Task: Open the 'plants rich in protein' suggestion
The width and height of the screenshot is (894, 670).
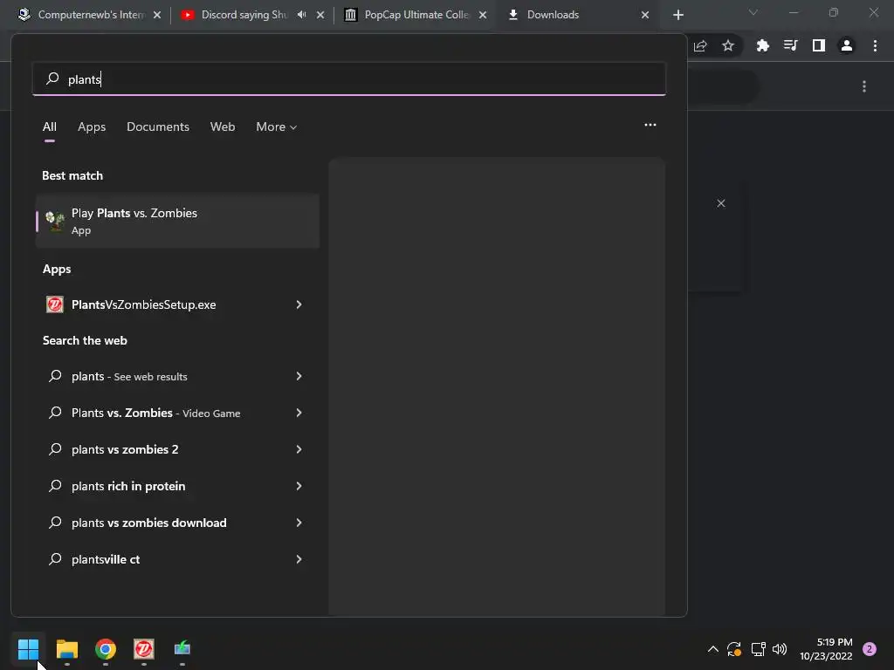Action: point(177,486)
